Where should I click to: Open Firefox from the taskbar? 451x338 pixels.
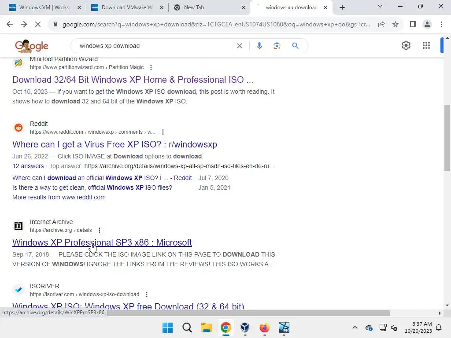click(264, 327)
